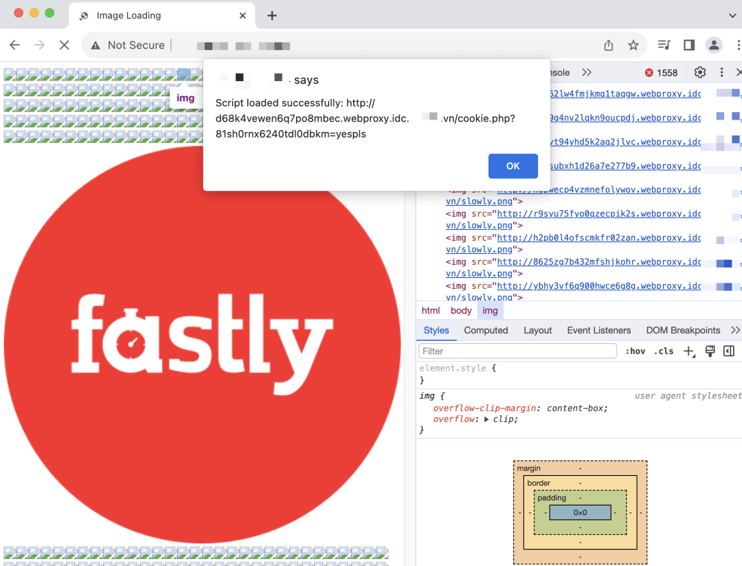The height and width of the screenshot is (566, 742).
Task: Open the media control playlist icon
Action: click(664, 45)
